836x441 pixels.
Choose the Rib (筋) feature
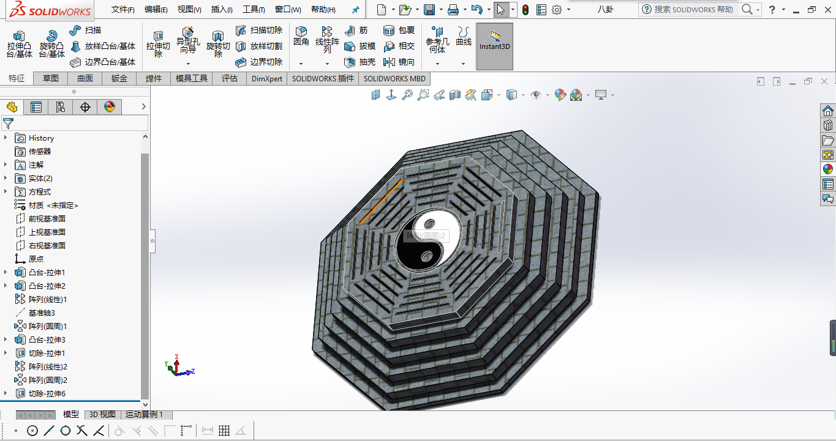[356, 30]
